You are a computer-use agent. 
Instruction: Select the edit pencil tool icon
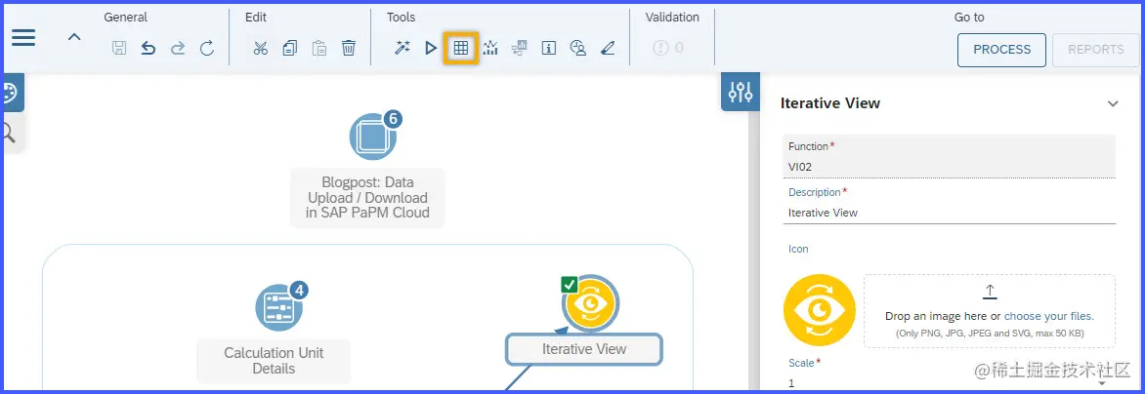pyautogui.click(x=608, y=48)
